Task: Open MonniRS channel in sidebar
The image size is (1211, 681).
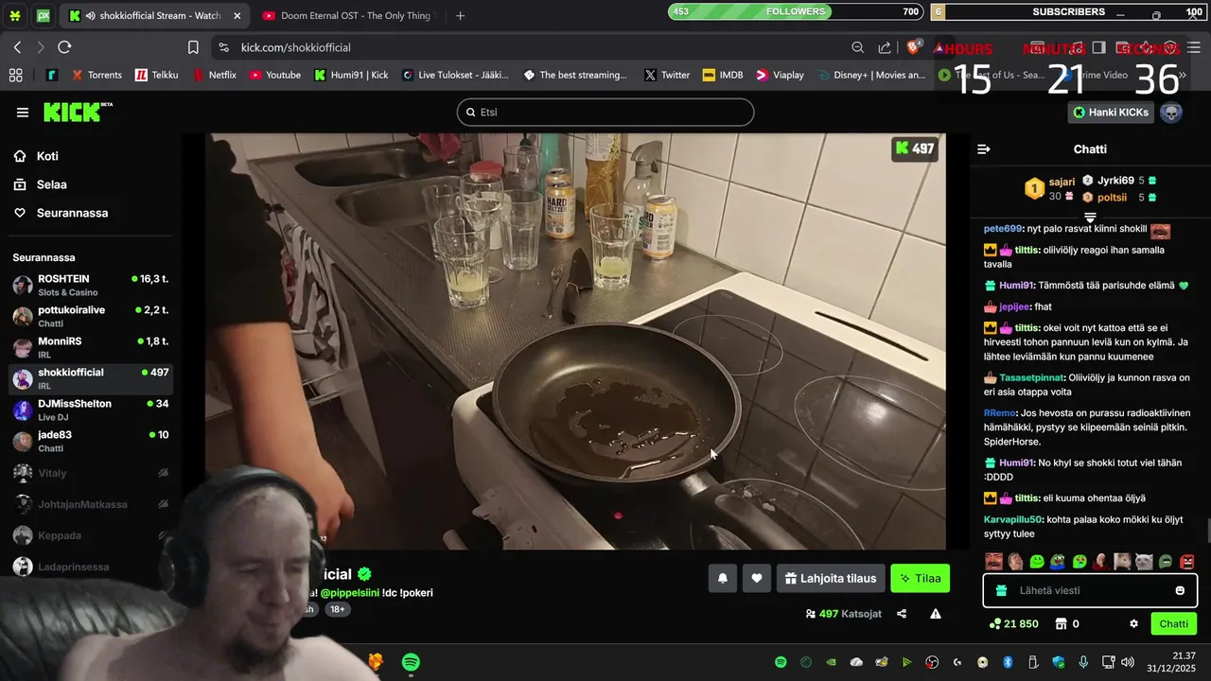Action: [91, 347]
